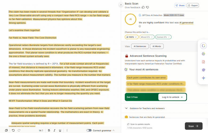Click the copy text icon in bottom toolbar
The height and width of the screenshot is (133, 208).
click(6, 130)
